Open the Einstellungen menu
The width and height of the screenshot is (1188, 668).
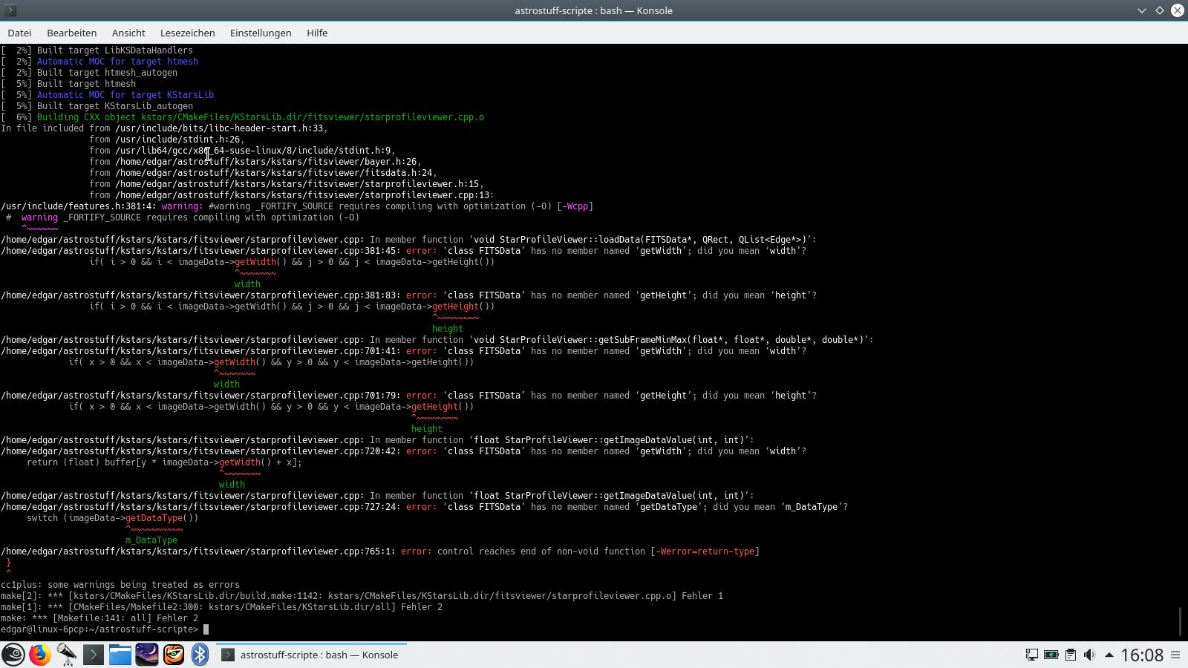pyautogui.click(x=260, y=33)
